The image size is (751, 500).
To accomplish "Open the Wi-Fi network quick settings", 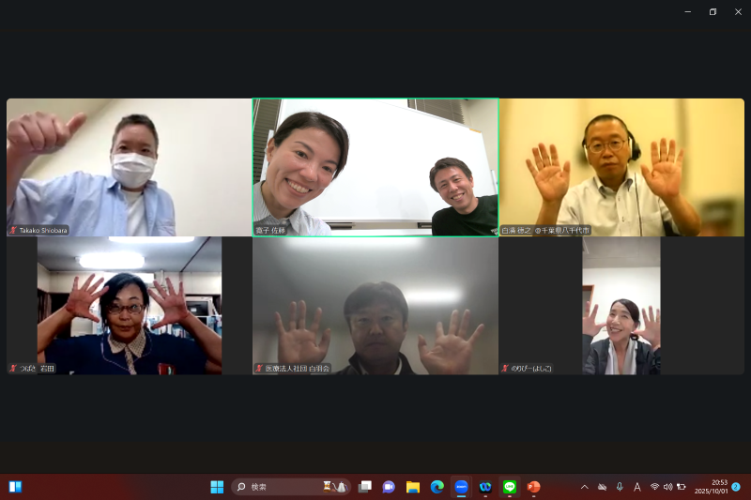I will (x=654, y=487).
